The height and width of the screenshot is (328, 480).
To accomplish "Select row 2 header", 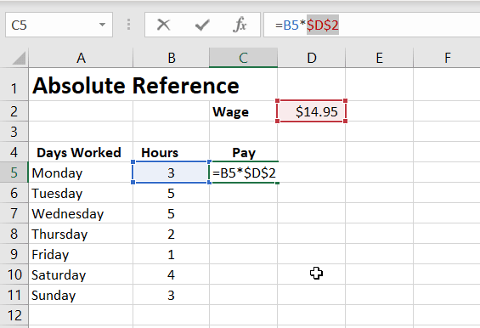I will click(14, 111).
